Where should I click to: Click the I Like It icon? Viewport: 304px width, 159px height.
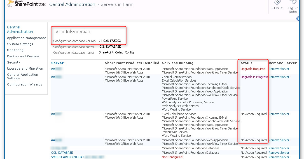pos(277,3)
